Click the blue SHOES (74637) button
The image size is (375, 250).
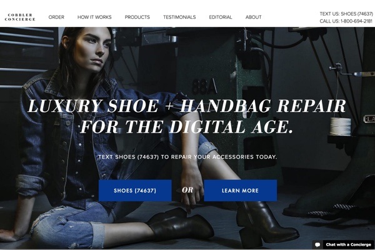(x=135, y=191)
